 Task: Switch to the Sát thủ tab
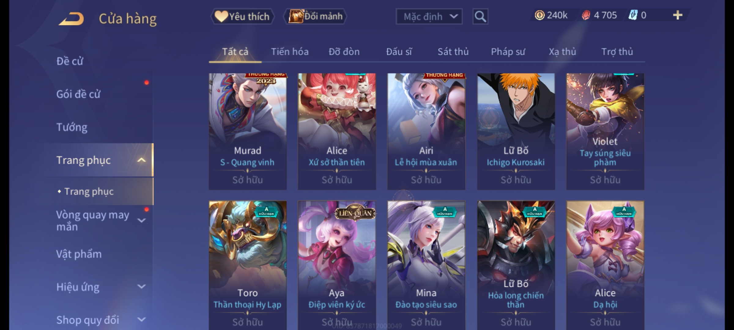(x=453, y=52)
